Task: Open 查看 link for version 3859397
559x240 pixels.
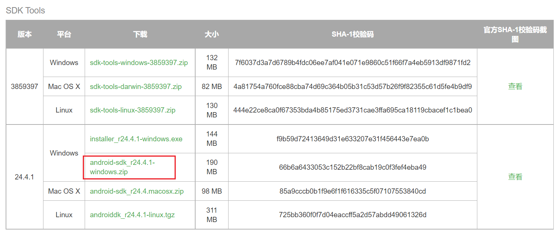Action: click(x=515, y=86)
